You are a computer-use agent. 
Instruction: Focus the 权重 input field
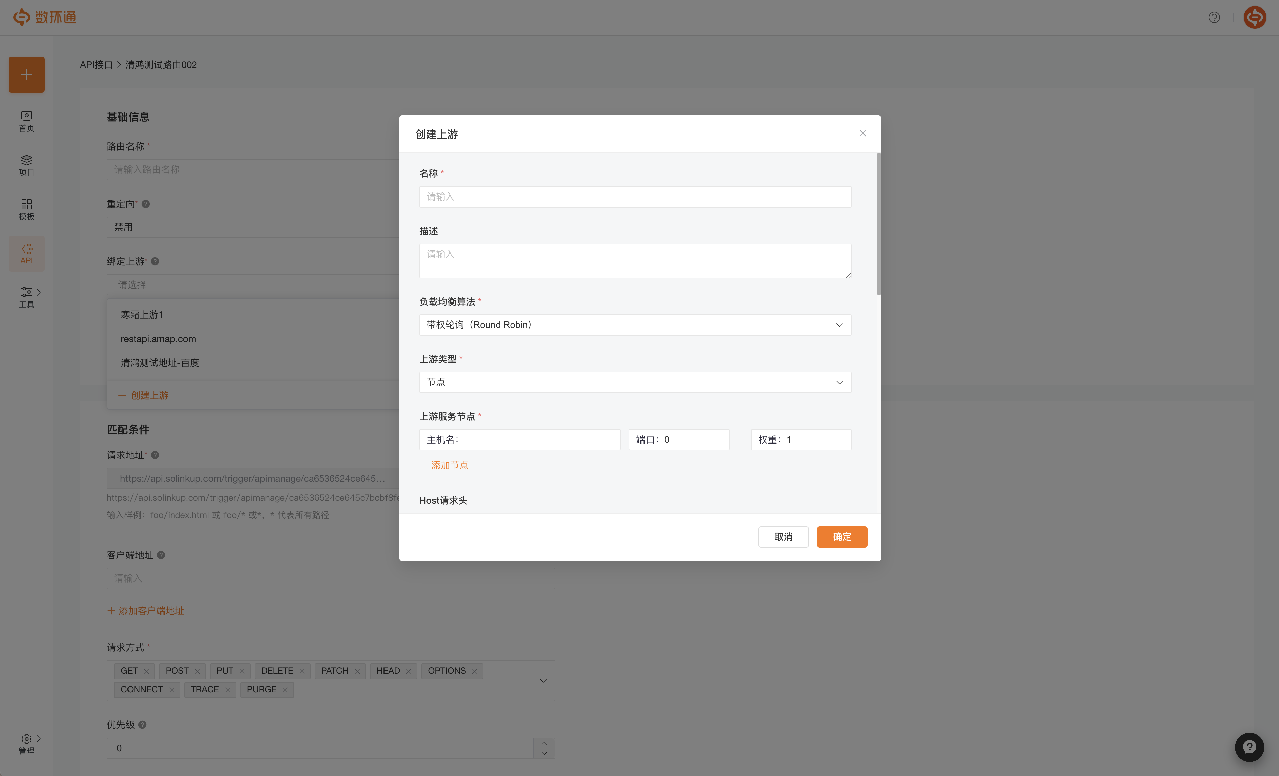(801, 440)
